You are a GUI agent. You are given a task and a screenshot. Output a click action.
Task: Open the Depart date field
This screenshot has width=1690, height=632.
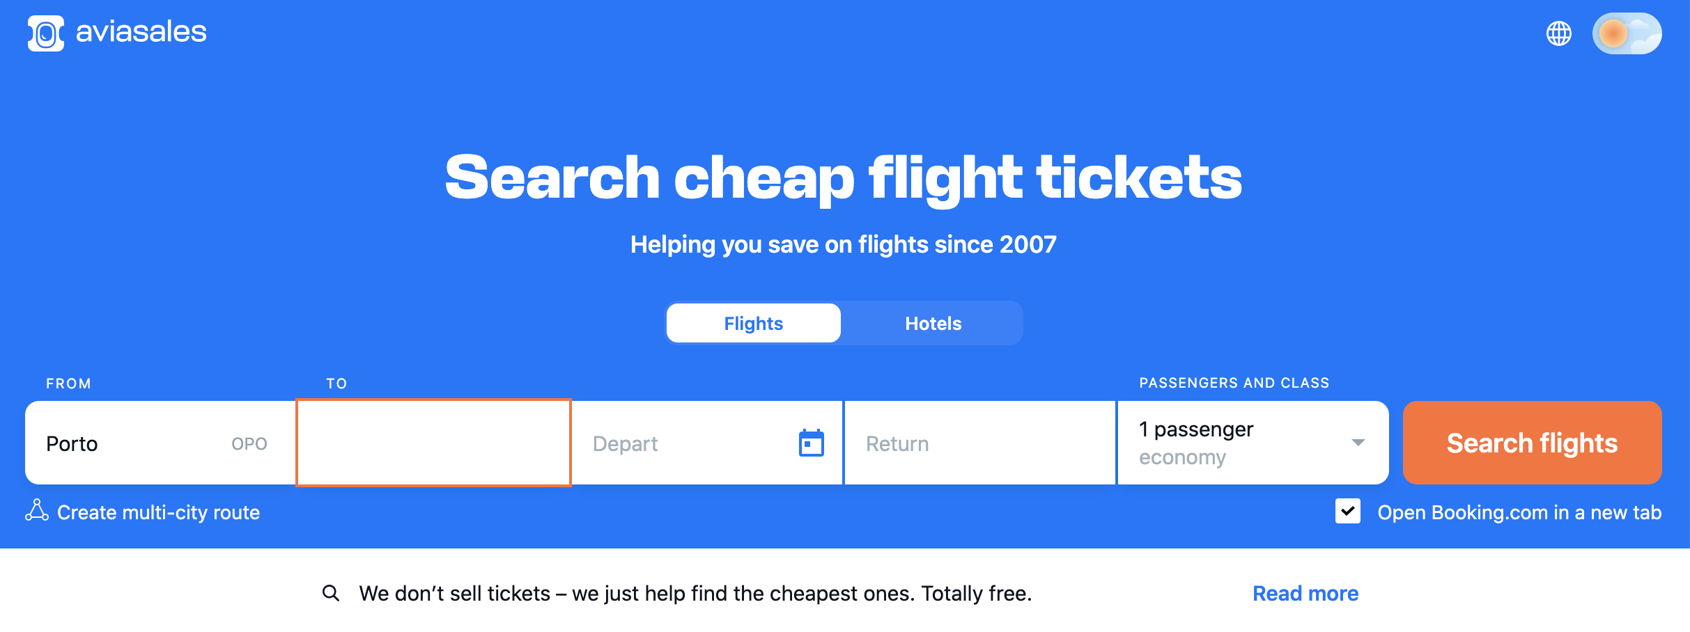point(707,443)
